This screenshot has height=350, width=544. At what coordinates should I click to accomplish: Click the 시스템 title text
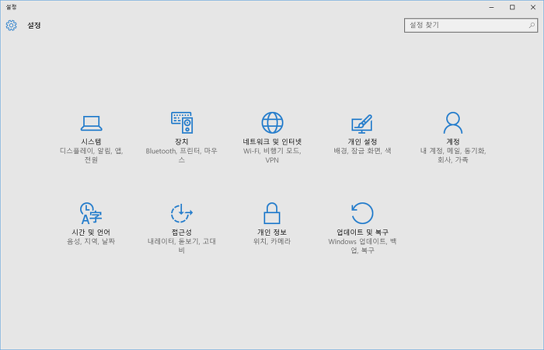click(91, 142)
